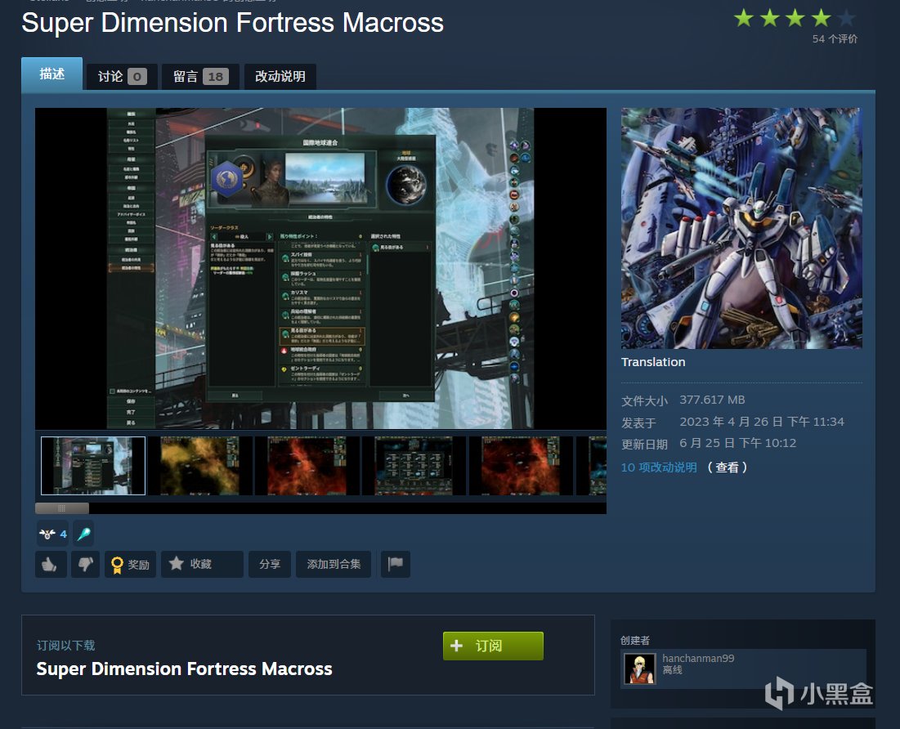The width and height of the screenshot is (900, 729).
Task: Subscribe using the green 订阅 button
Action: [493, 646]
